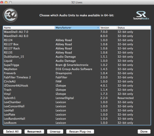Select the LexChamber row
The height and width of the screenshot is (136, 154).
[77, 102]
